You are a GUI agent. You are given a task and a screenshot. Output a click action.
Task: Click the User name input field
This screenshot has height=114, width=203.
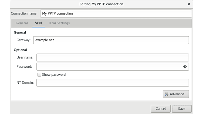(x=113, y=57)
